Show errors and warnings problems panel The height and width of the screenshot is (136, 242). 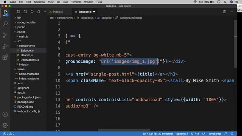click(x=9, y=134)
